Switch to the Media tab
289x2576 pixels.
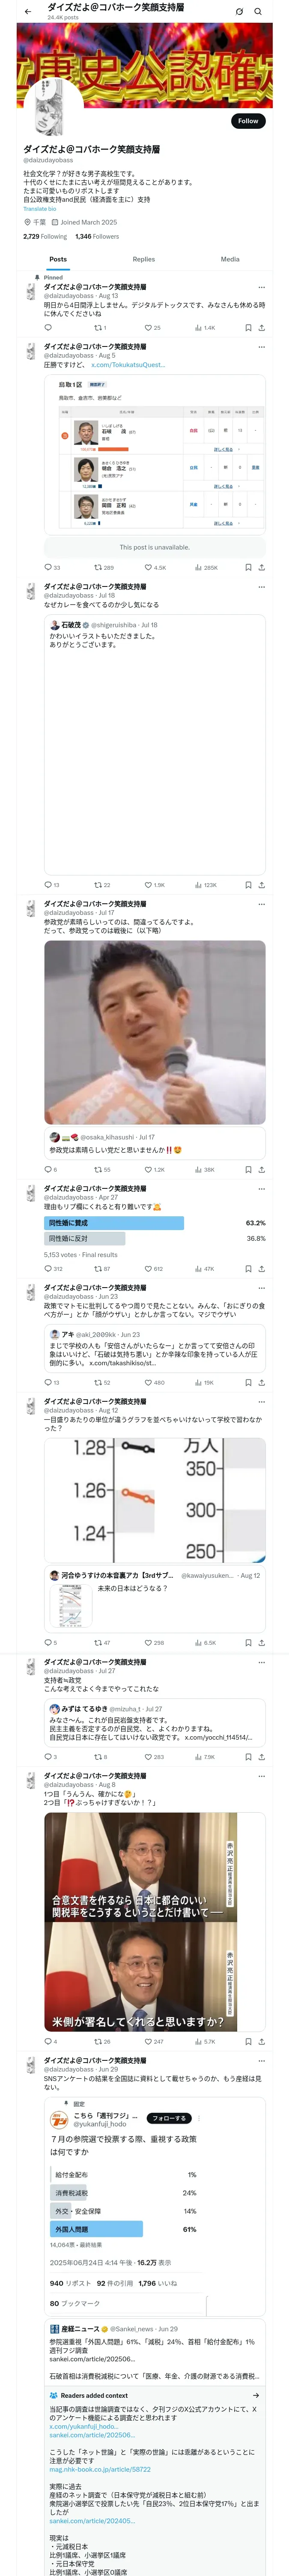click(230, 259)
